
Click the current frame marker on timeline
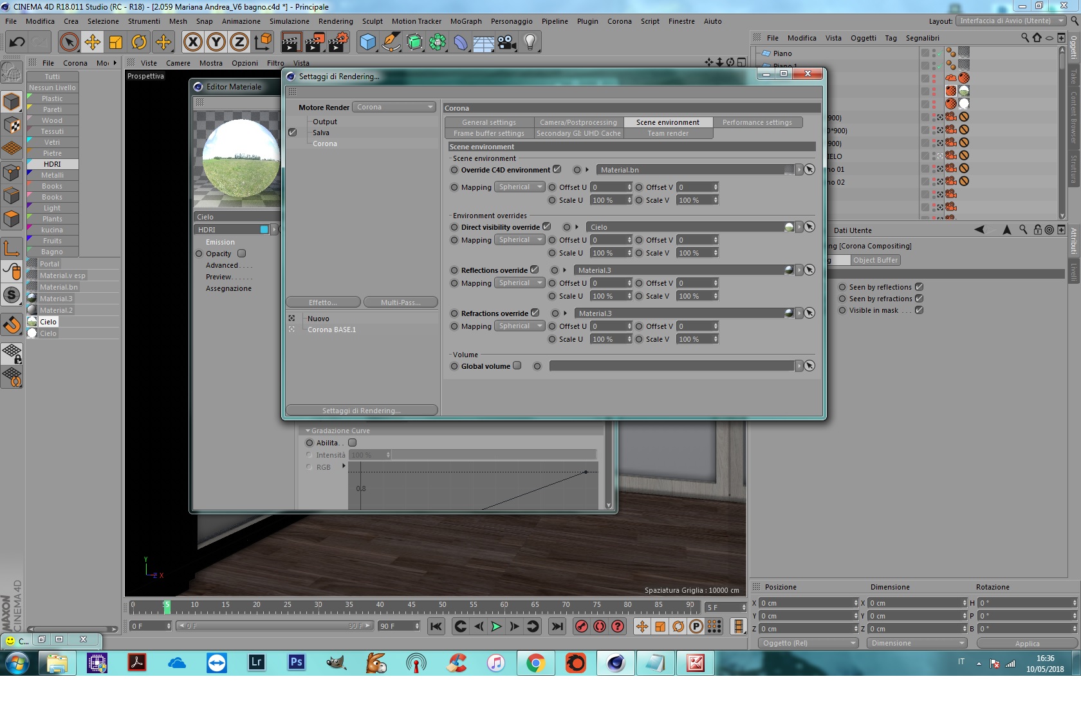(167, 607)
